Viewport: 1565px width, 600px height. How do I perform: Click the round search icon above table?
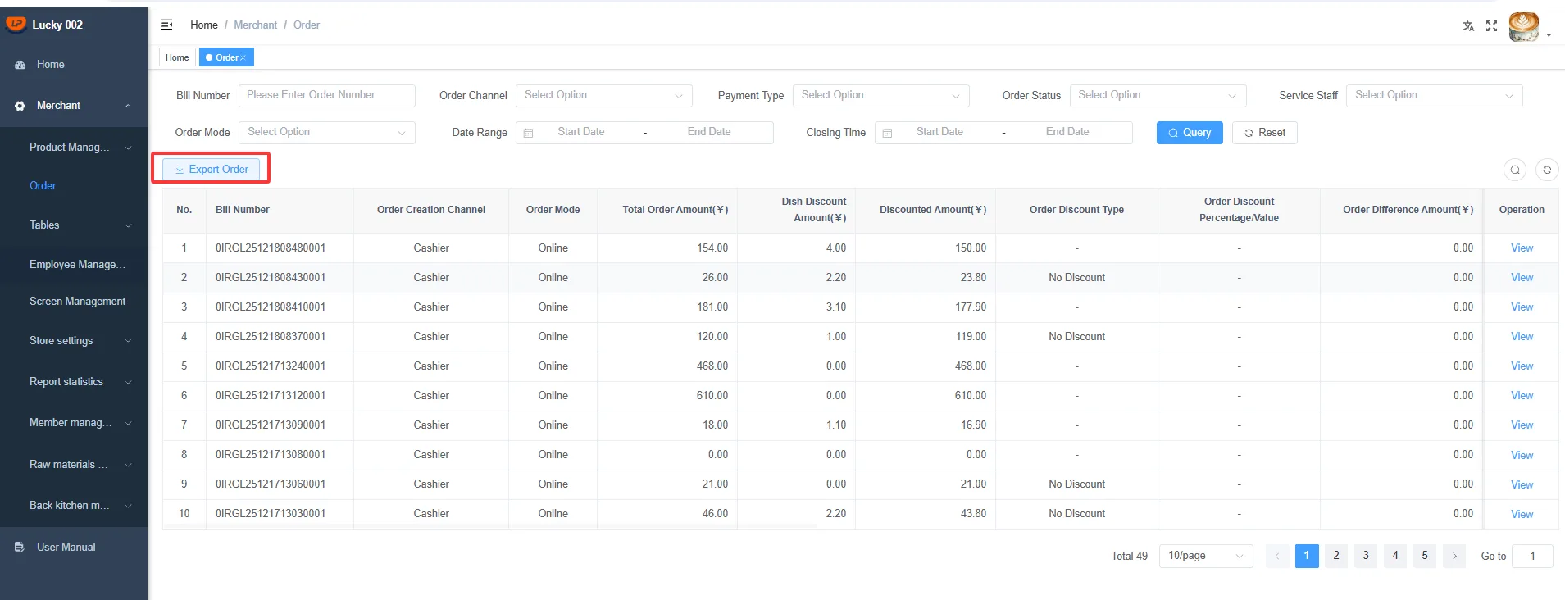(x=1515, y=170)
